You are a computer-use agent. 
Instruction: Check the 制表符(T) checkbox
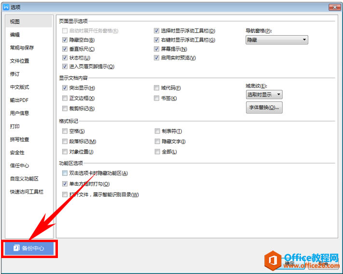(x=157, y=131)
